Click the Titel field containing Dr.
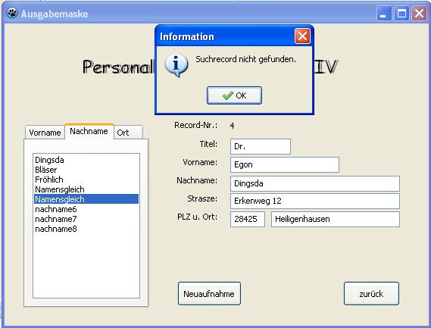The width and height of the screenshot is (431, 328). [x=261, y=146]
